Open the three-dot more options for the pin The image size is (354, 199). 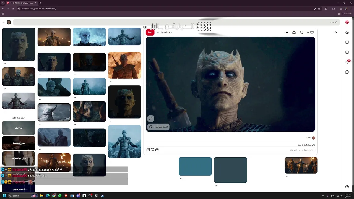coord(286,32)
